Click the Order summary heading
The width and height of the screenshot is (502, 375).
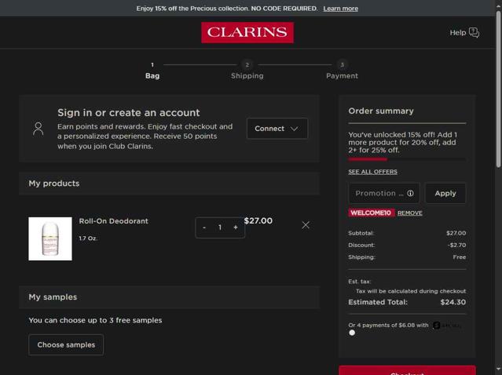[x=381, y=111]
